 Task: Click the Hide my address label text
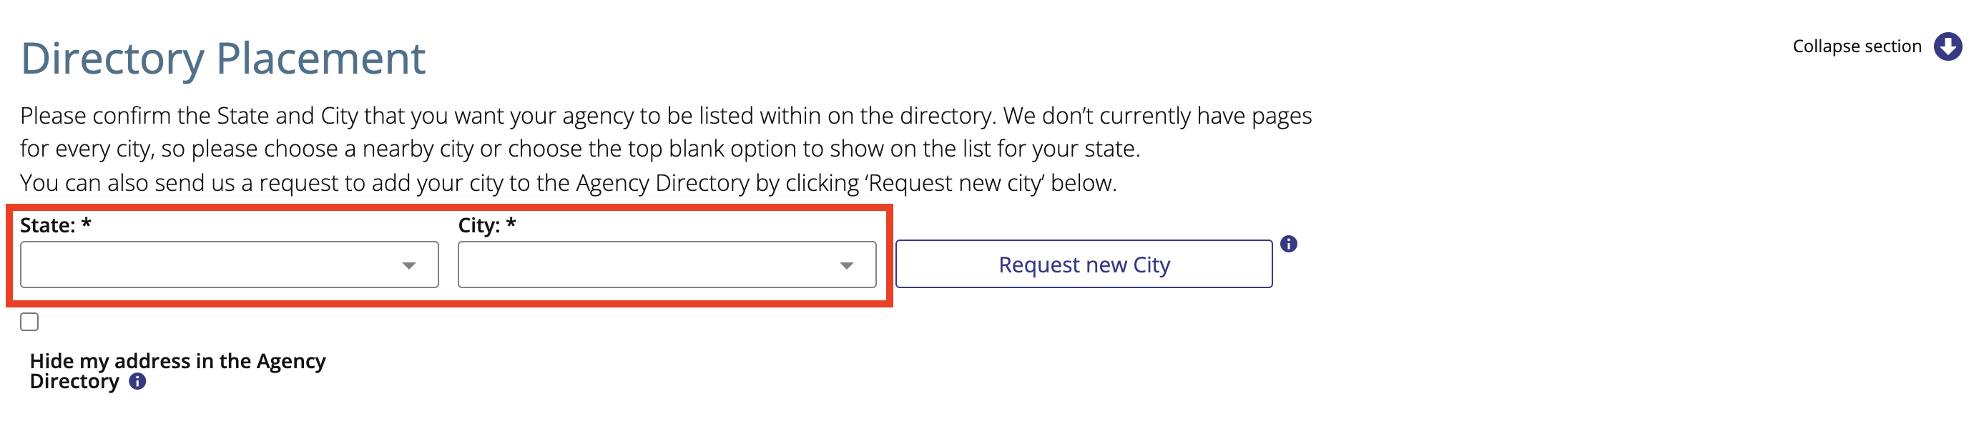(177, 371)
